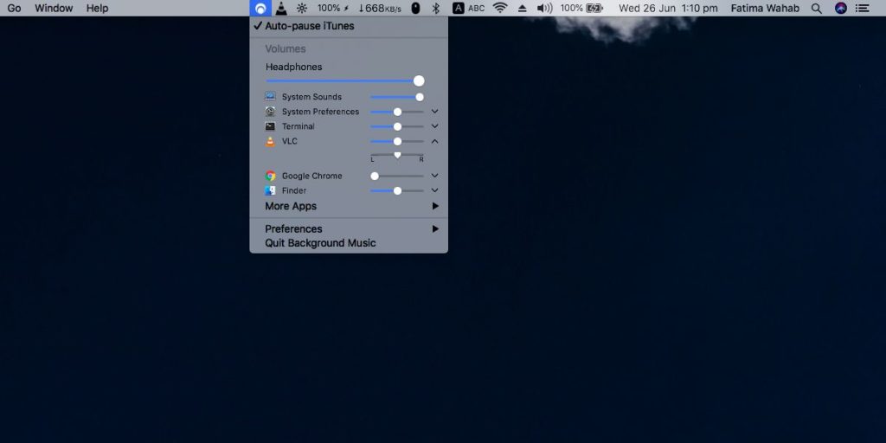The image size is (886, 443).
Task: Click the Wi-Fi status icon
Action: click(499, 8)
